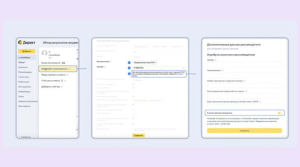Clear the ИНН field with the X icon
Viewport: 300px width, 167px height.
click(x=183, y=68)
